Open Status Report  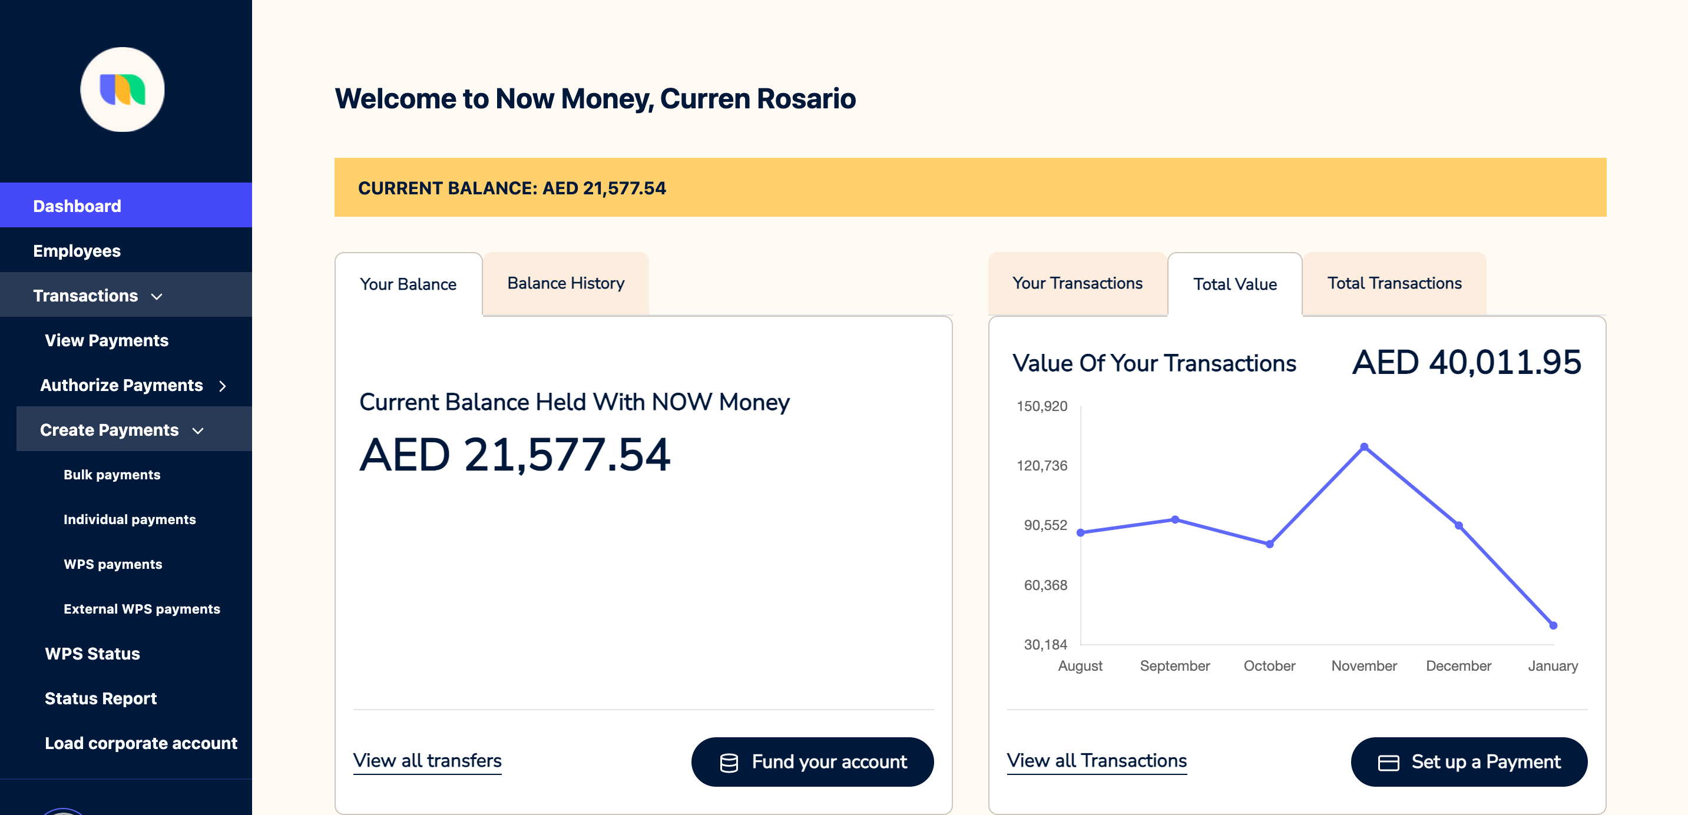101,698
